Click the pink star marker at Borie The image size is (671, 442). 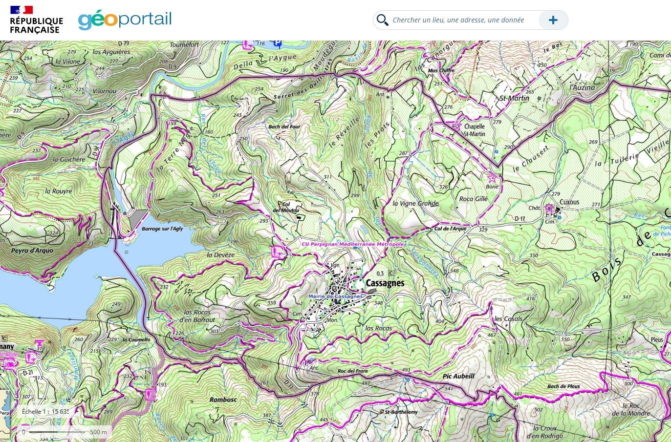pos(492,178)
